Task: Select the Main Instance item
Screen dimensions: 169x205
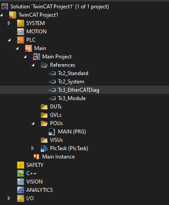Action: (58, 157)
